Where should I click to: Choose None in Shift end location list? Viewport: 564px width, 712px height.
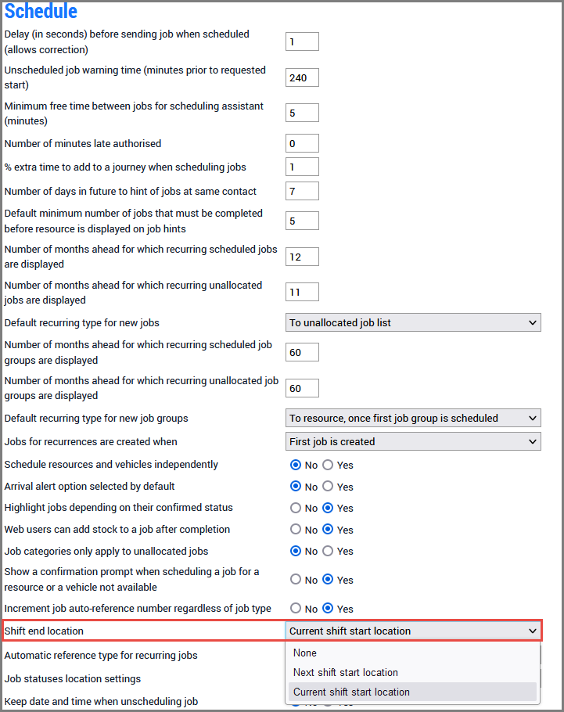point(305,653)
